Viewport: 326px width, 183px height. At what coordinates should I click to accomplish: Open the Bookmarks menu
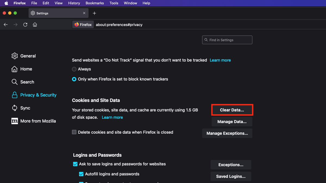point(95,3)
